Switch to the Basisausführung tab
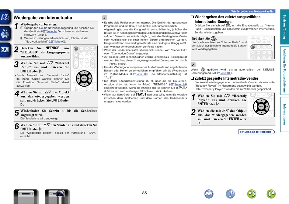The height and width of the screenshot is (204, 289). pos(284,27)
